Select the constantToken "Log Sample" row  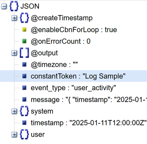point(73,76)
